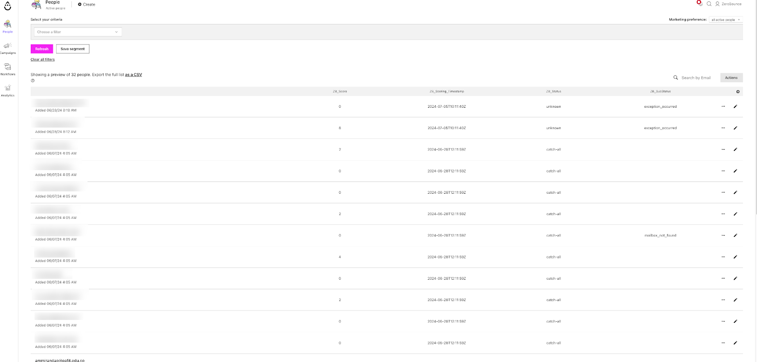Click the "Clear all filters" link
757x362 pixels.
click(x=43, y=60)
